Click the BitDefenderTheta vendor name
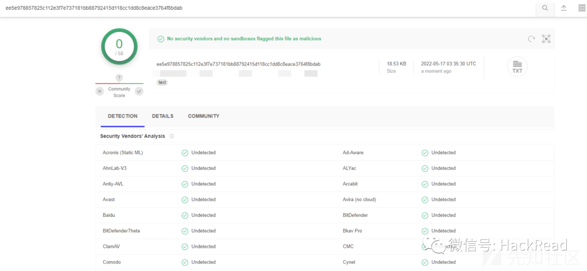This screenshot has width=587, height=271. (x=121, y=231)
